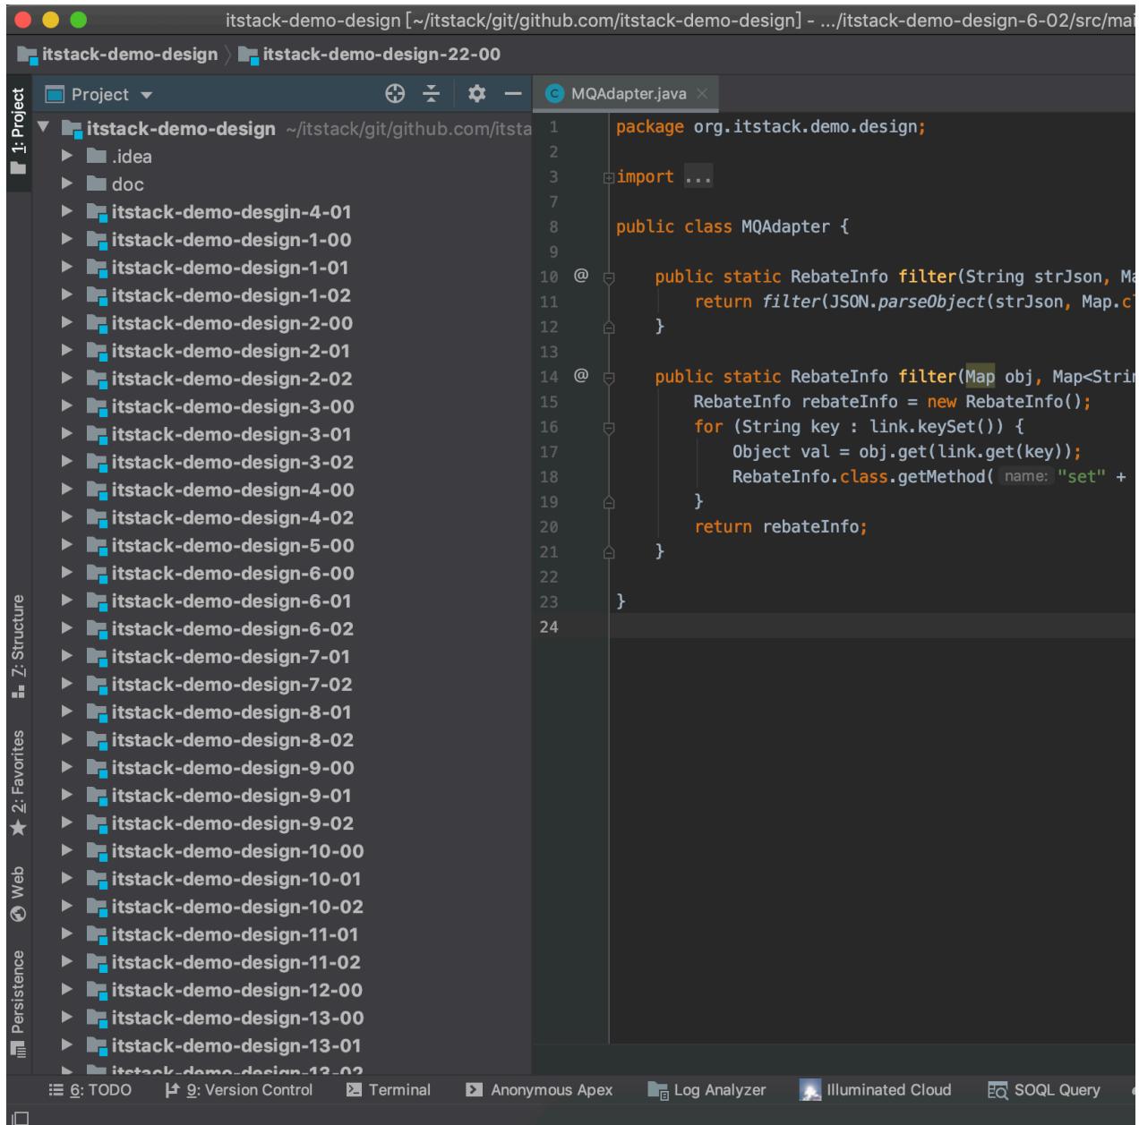Open the 9: Version Control tool window
1139x1125 pixels.
point(239,1090)
